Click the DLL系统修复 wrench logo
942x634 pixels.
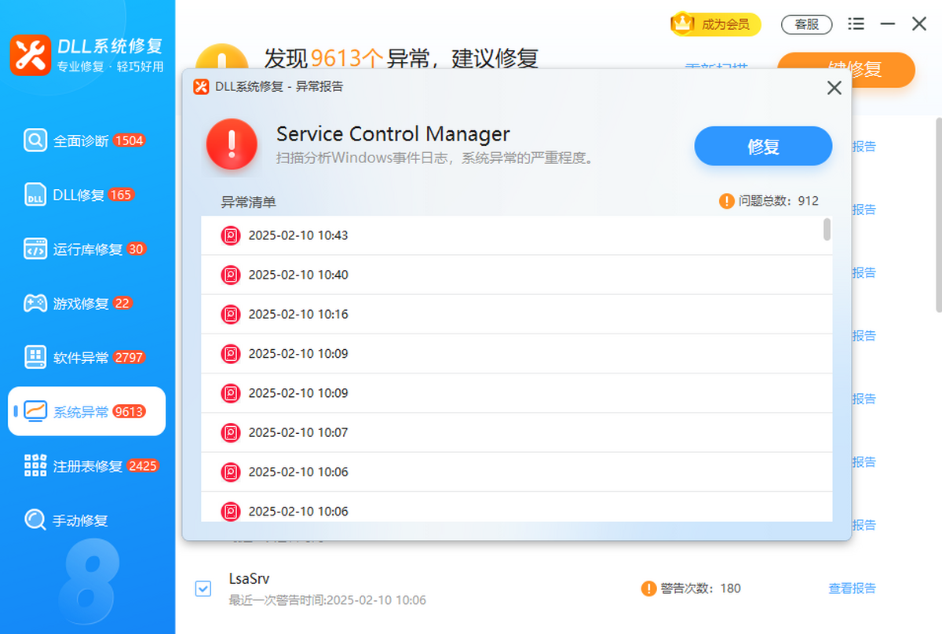[x=31, y=55]
